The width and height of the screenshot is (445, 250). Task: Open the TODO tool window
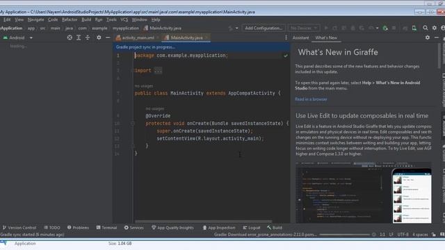click(52, 228)
